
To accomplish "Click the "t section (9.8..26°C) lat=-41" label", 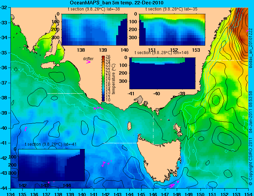I will (51, 144).
